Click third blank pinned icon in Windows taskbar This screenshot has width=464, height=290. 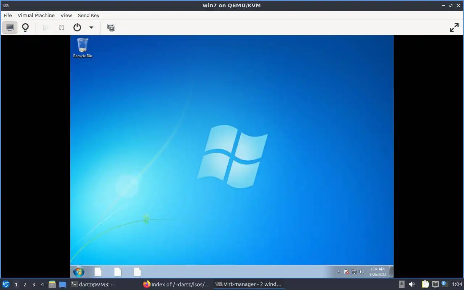(137, 272)
